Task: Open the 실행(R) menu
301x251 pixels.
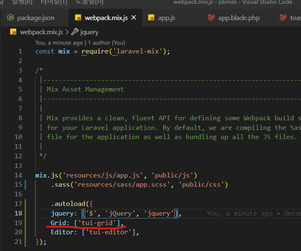Action: [x=22, y=3]
